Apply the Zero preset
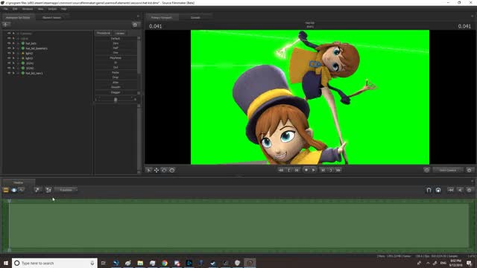 tap(116, 43)
